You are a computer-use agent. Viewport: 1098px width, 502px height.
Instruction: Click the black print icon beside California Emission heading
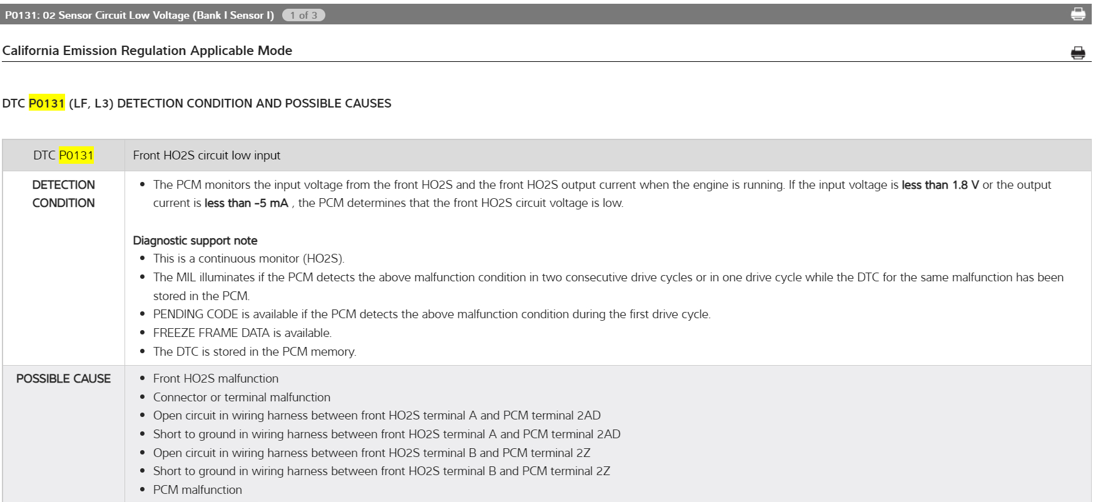pyautogui.click(x=1078, y=53)
